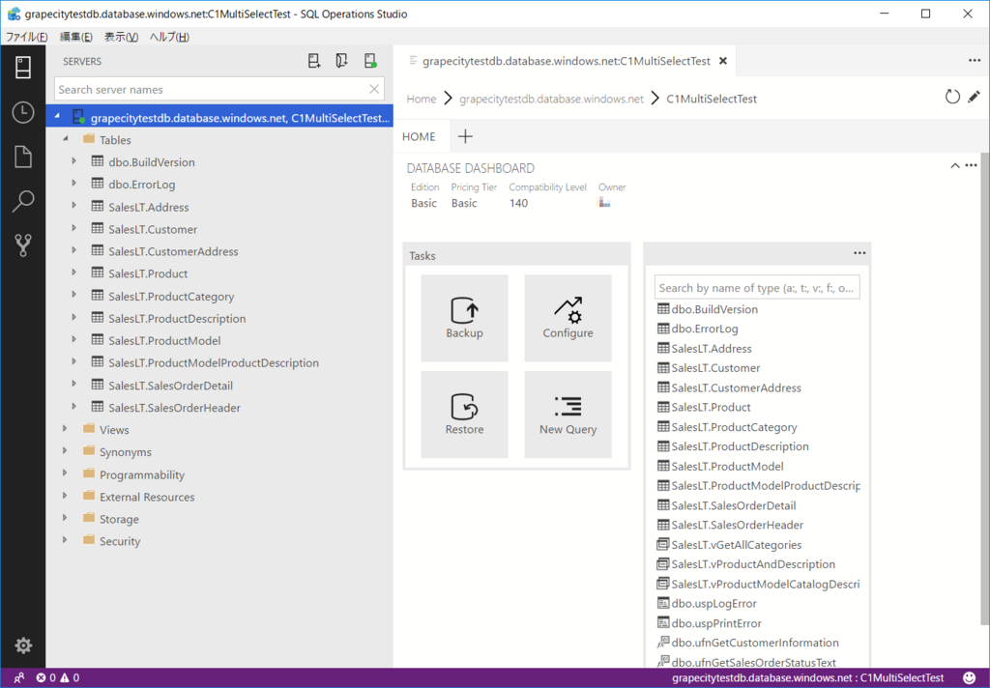Screen dimensions: 990x688
Task: Expand the Programmability folder
Action: tap(65, 473)
